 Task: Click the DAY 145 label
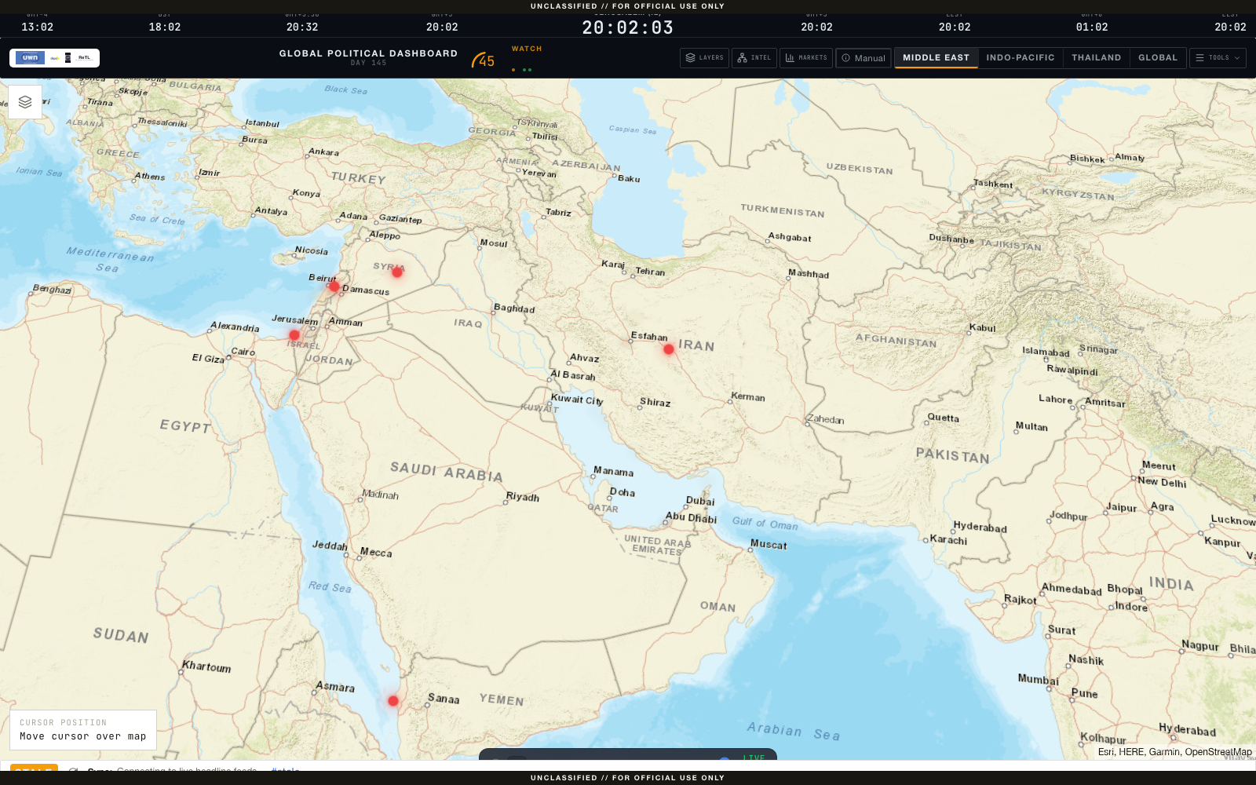pyautogui.click(x=368, y=63)
